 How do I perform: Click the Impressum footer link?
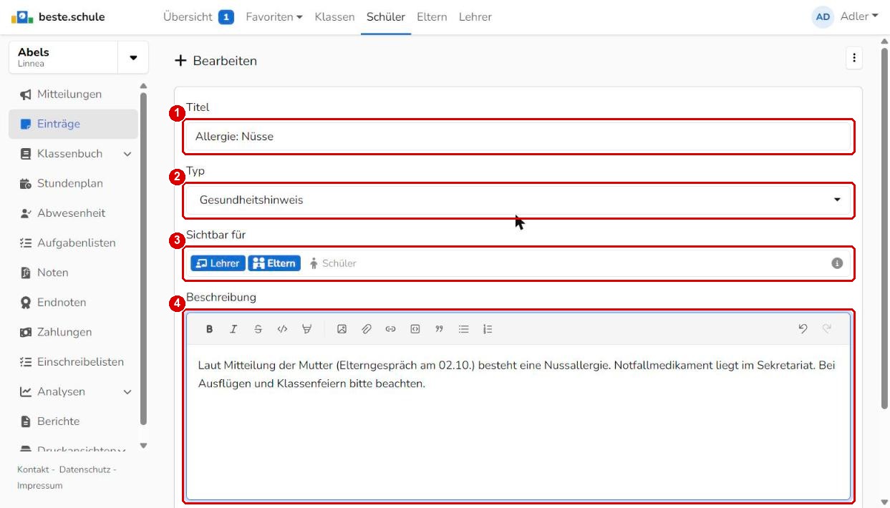point(40,486)
